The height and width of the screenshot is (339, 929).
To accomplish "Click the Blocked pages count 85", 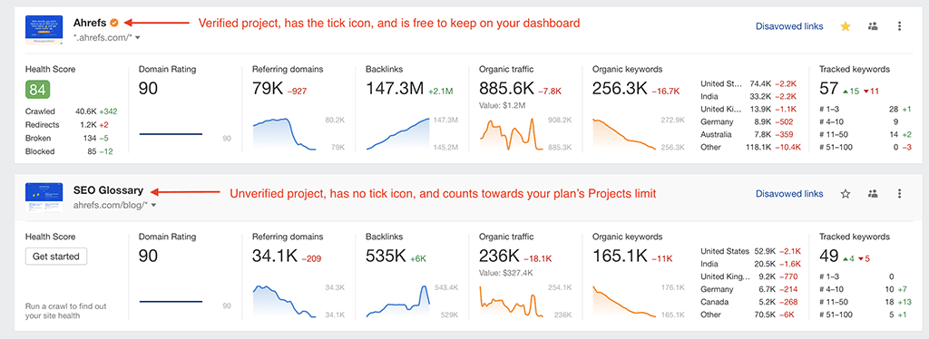I will (93, 151).
